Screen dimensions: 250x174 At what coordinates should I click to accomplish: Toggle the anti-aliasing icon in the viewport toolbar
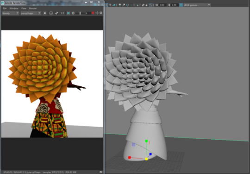pos(127,5)
